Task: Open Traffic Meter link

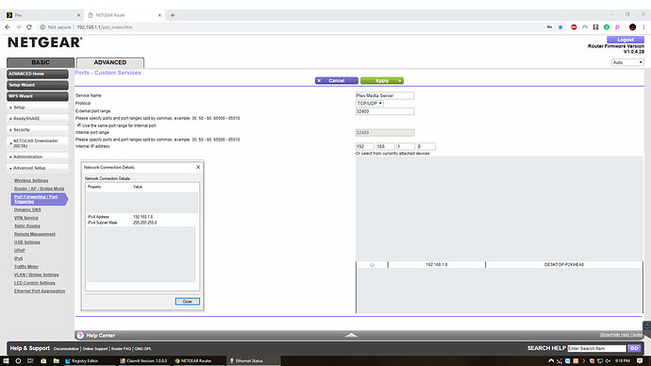Action: [26, 267]
